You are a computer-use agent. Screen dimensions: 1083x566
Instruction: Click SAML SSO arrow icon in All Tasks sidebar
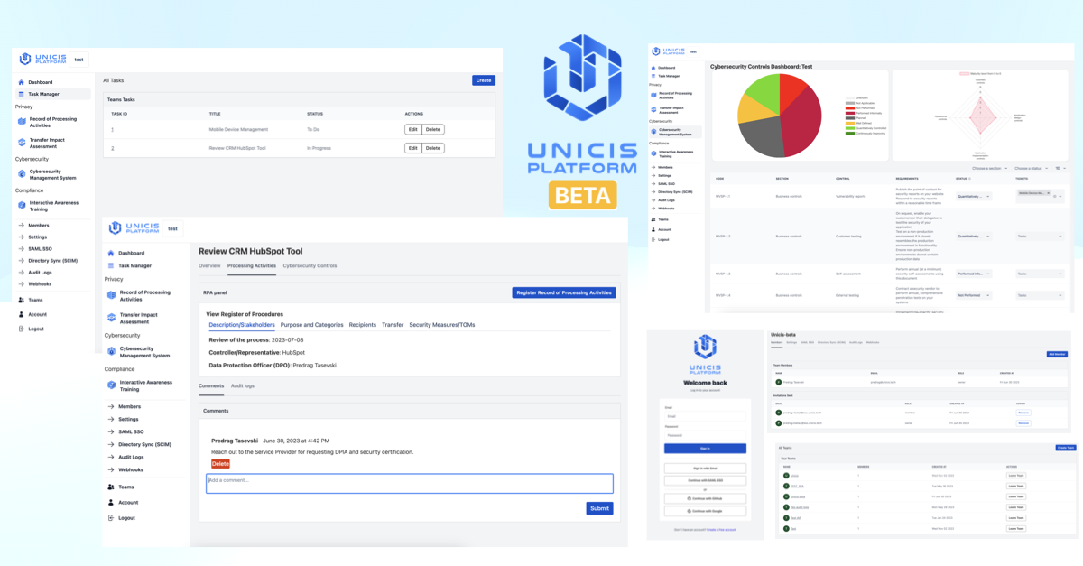pos(22,249)
